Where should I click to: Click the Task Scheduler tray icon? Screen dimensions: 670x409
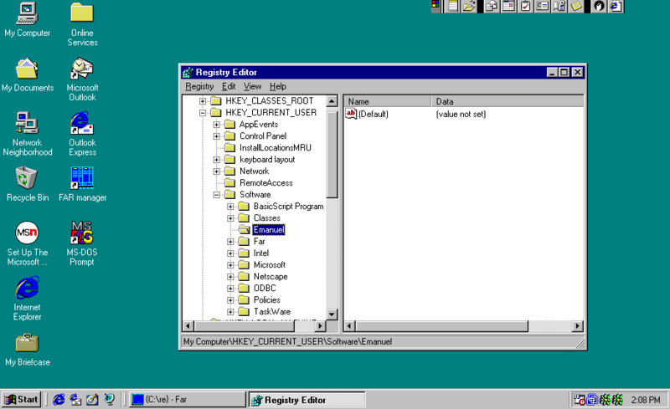pos(580,400)
